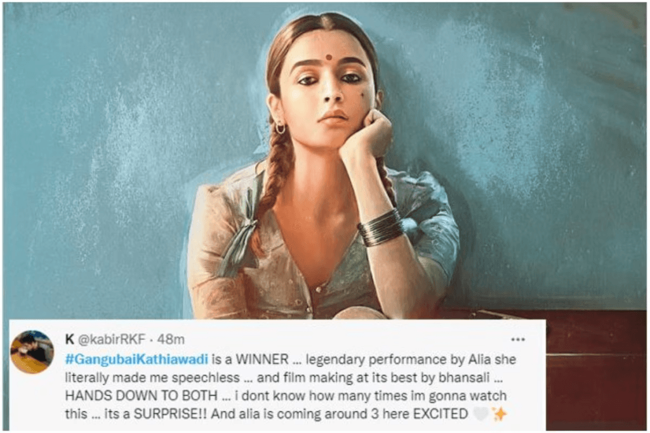The width and height of the screenshot is (650, 433).
Task: Click the 'literally made me speechless' text
Action: [x=152, y=378]
